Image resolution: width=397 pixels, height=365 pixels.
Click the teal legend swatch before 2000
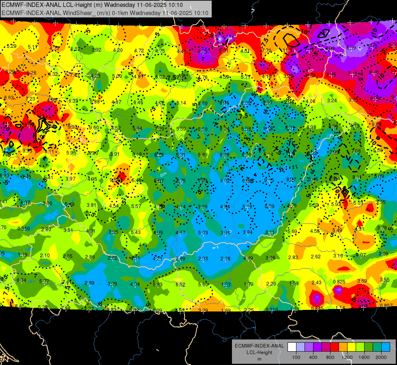pos(377,347)
